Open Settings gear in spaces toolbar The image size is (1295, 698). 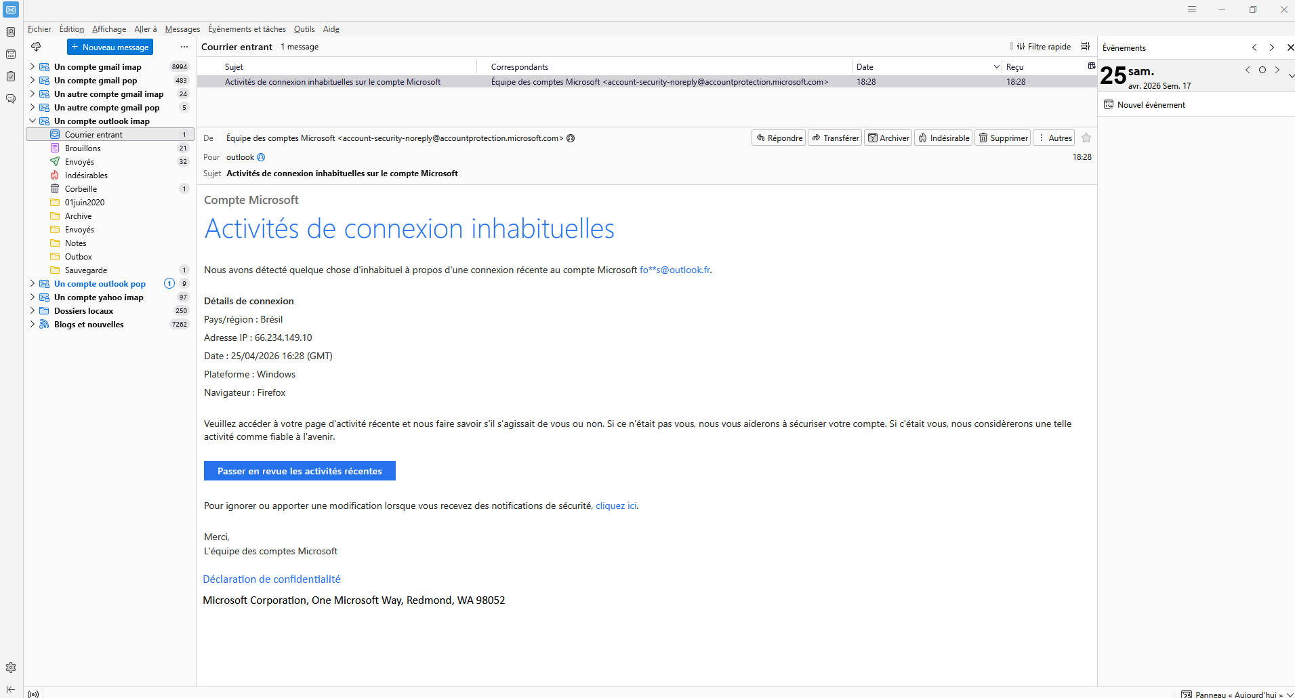[11, 668]
